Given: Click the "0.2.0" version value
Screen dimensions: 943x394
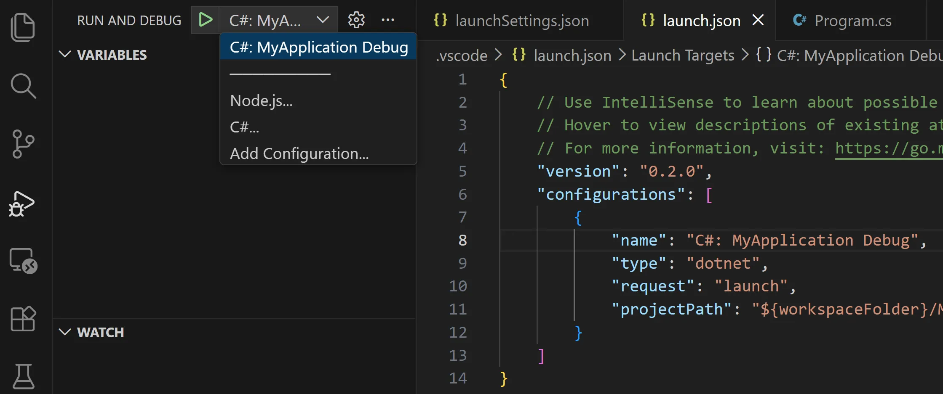Looking at the screenshot, I should (672, 171).
